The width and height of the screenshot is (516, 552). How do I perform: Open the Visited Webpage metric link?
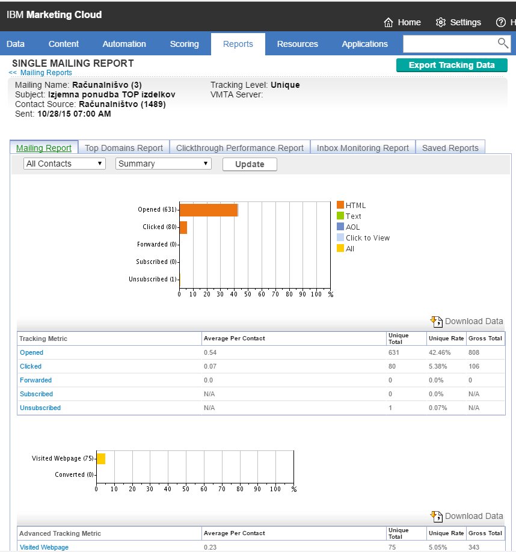coord(44,547)
